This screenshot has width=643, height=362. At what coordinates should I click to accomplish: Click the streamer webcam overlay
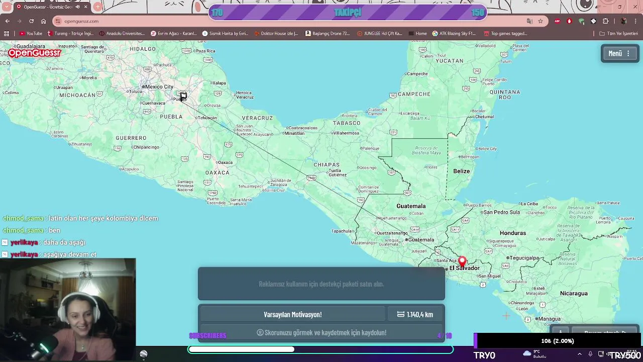68,310
